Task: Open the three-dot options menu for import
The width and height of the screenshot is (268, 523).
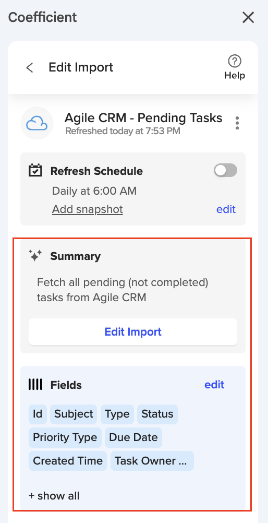Action: click(x=237, y=123)
